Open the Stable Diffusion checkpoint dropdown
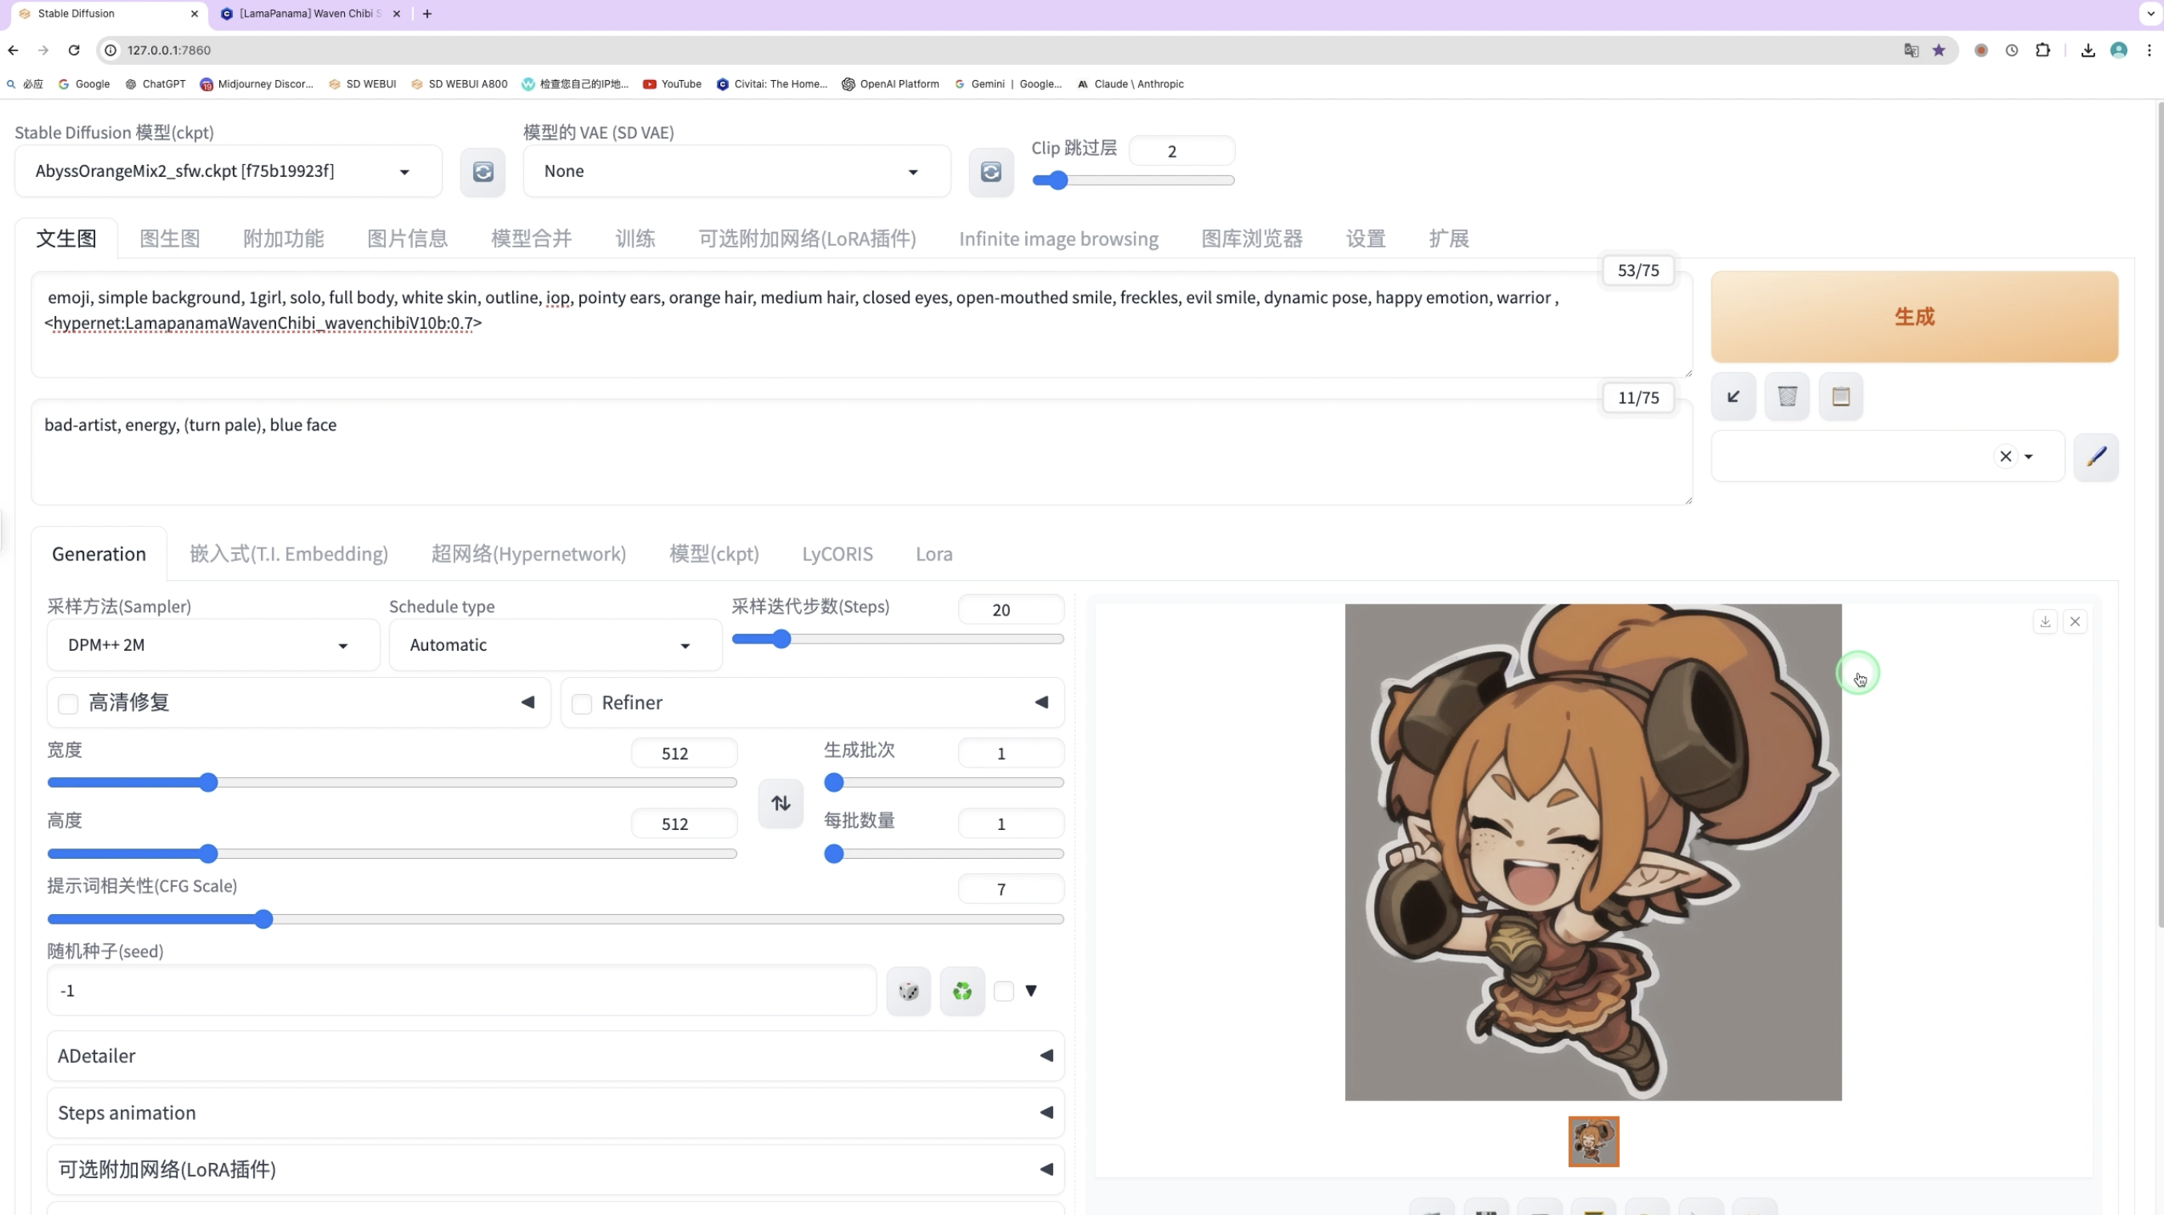 pyautogui.click(x=229, y=171)
